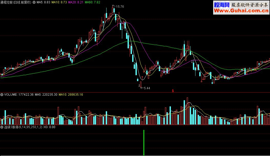This screenshot has height=156, width=270.
Task: Select the MA5: 8.83 label
Action: point(43,2)
